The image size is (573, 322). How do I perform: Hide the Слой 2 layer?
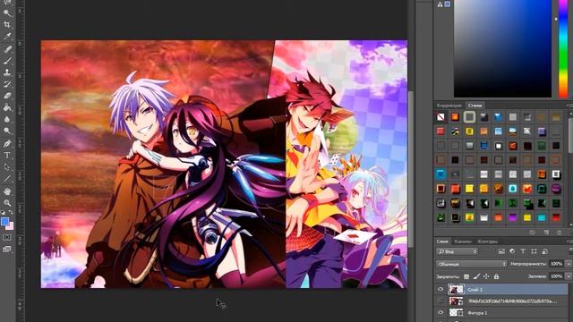[x=440, y=290]
